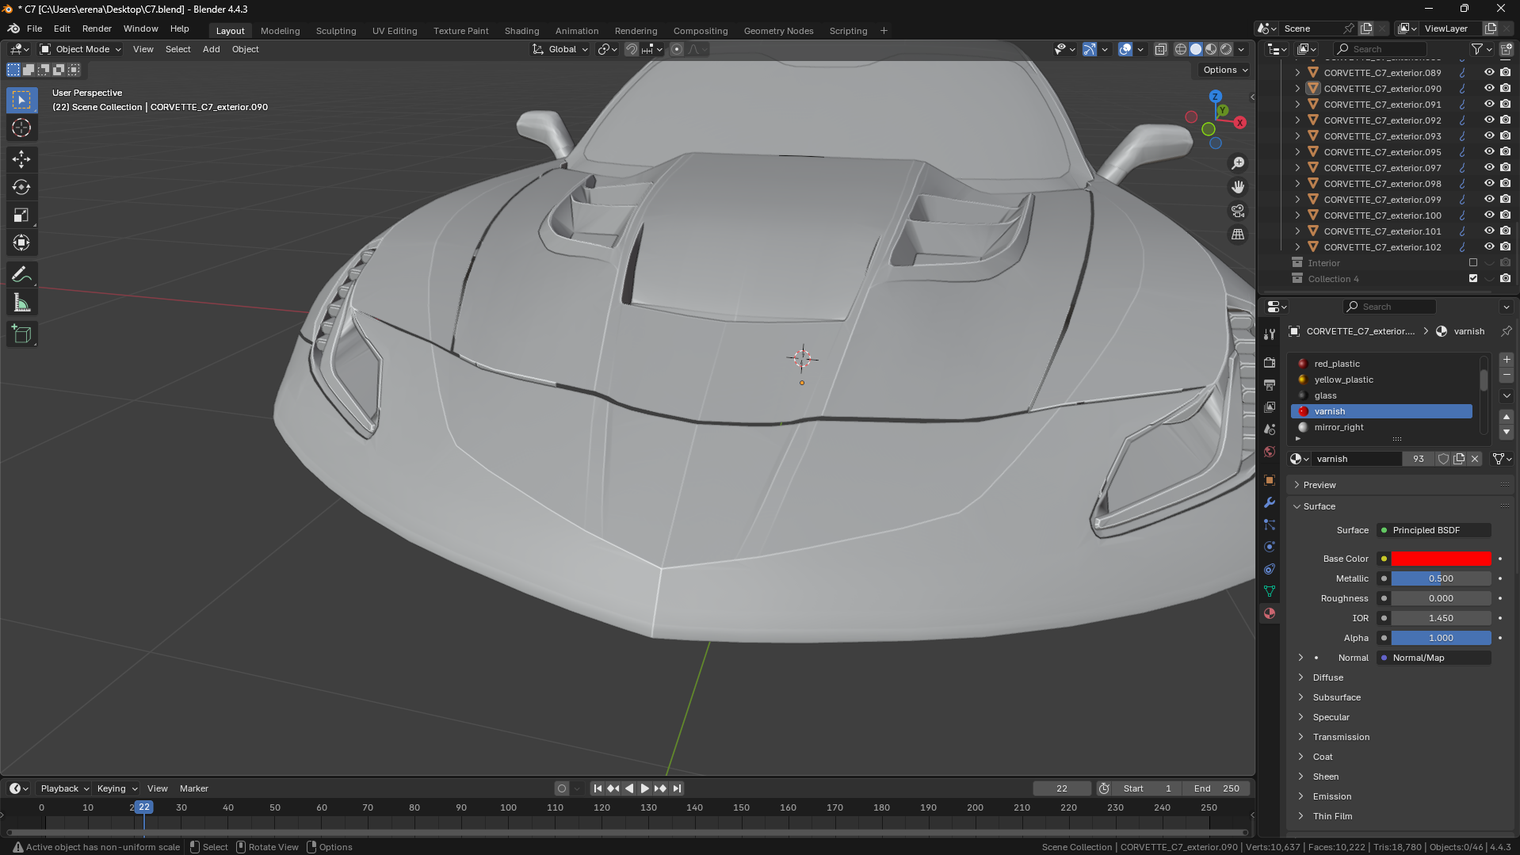
Task: Add a new material slot
Action: click(1507, 360)
